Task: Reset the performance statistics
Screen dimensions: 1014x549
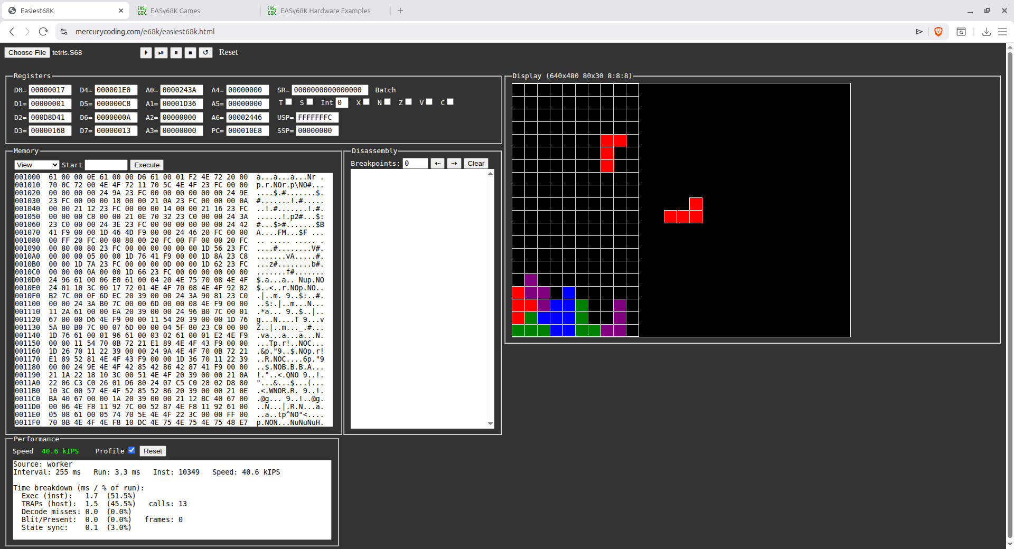Action: click(153, 451)
